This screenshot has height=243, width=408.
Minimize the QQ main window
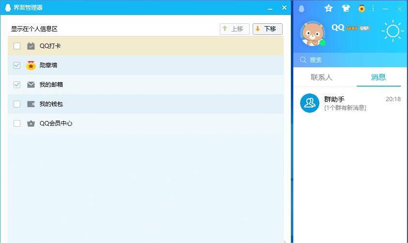click(385, 9)
